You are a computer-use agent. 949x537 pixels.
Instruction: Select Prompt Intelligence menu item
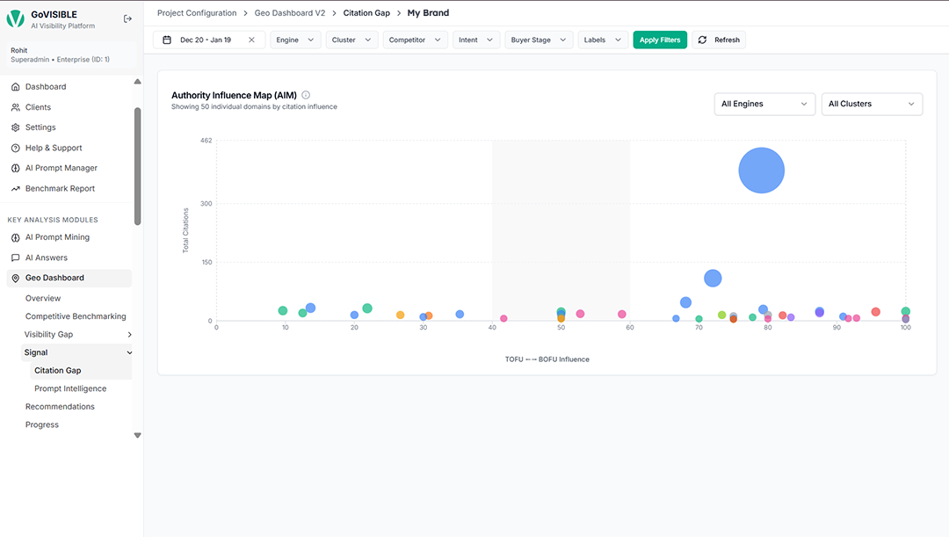(x=70, y=388)
